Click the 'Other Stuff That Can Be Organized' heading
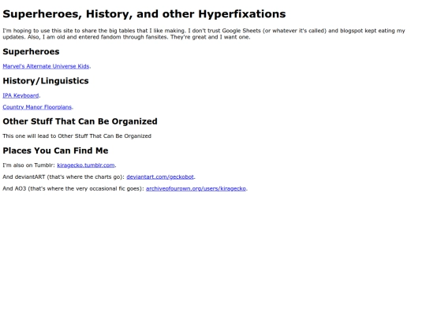 (80, 121)
